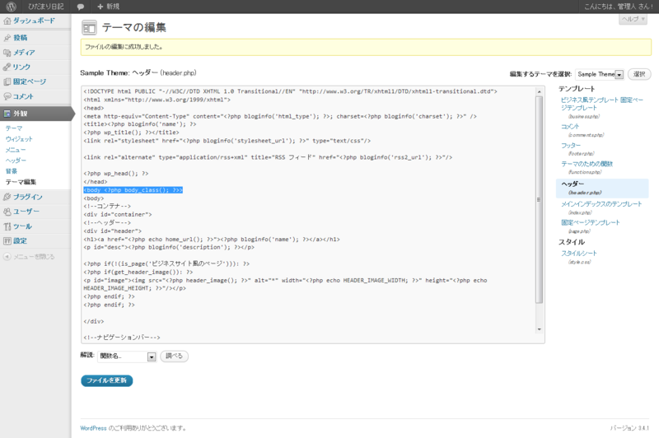Viewport: 659px width, 438px height.
Task: Click the Plugins (プラグイン) icon
Action: 7,197
